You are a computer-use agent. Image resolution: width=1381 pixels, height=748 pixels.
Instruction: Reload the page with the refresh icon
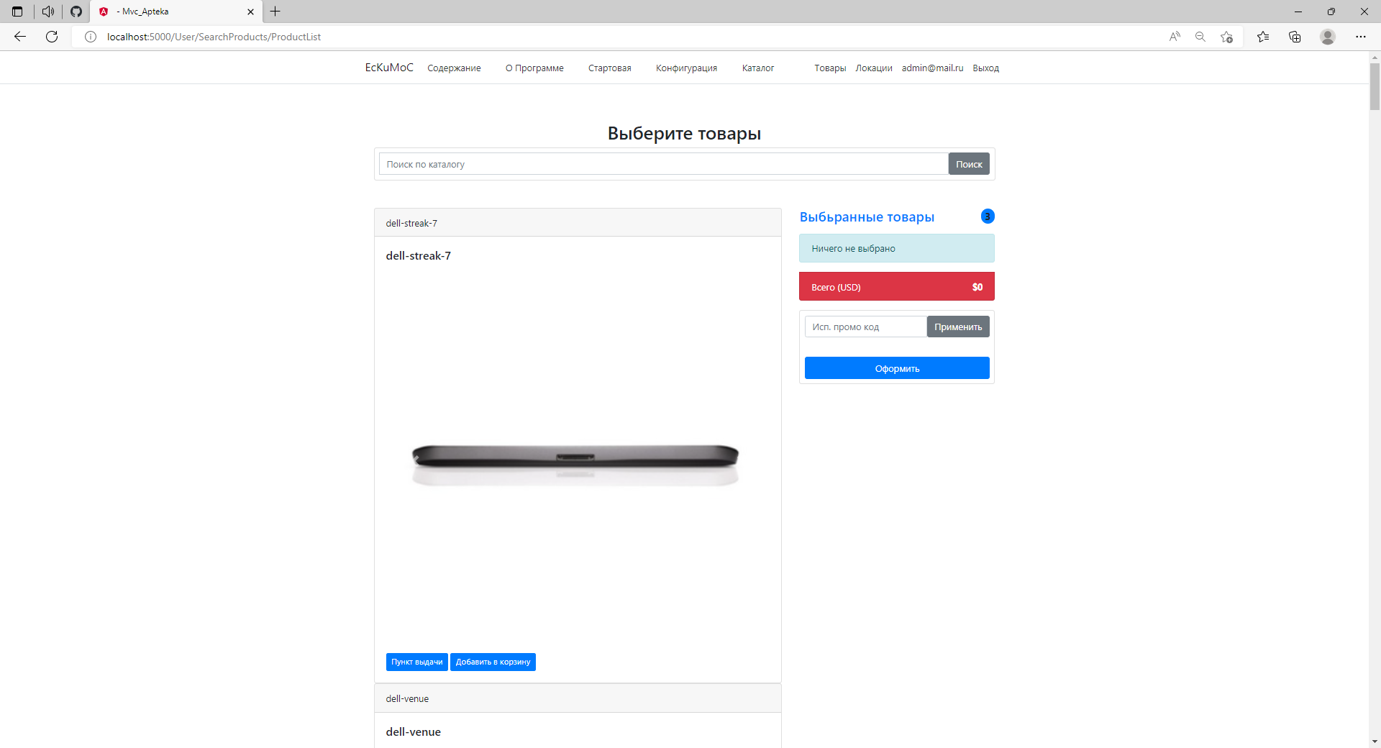[51, 37]
